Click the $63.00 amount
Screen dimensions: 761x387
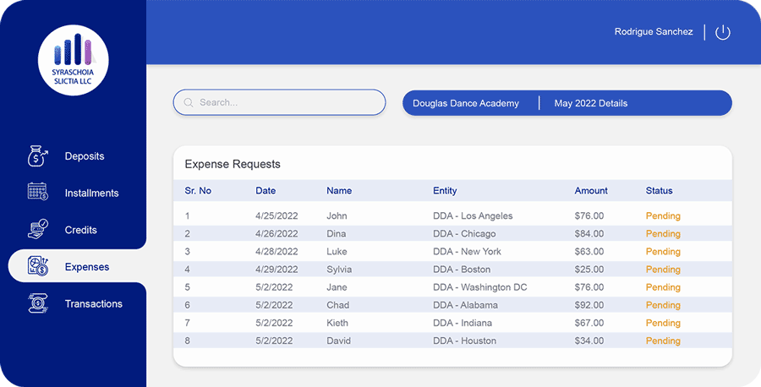pyautogui.click(x=589, y=252)
